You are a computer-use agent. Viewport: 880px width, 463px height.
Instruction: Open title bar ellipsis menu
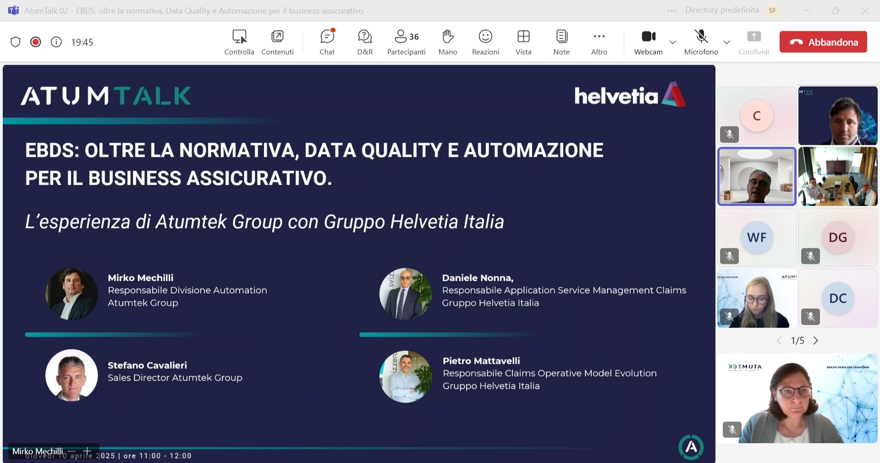point(671,11)
